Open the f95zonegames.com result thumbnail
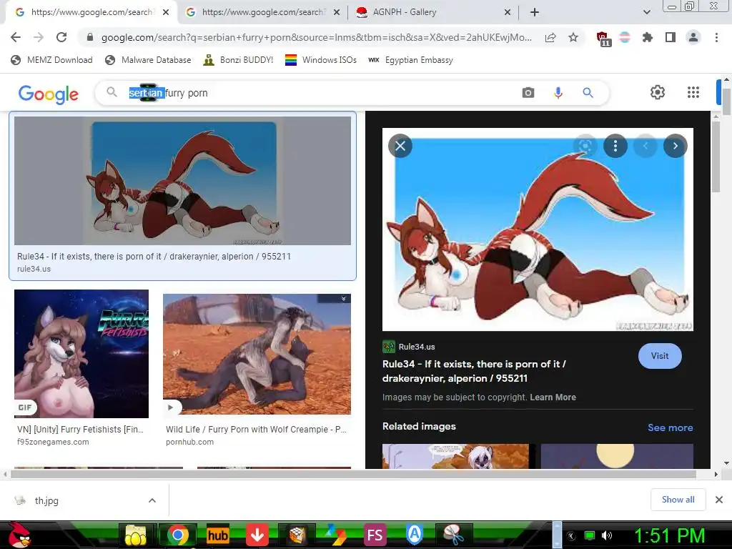 click(x=81, y=353)
